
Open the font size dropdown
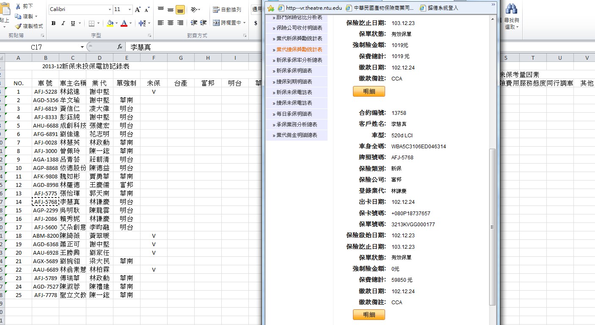point(129,9)
